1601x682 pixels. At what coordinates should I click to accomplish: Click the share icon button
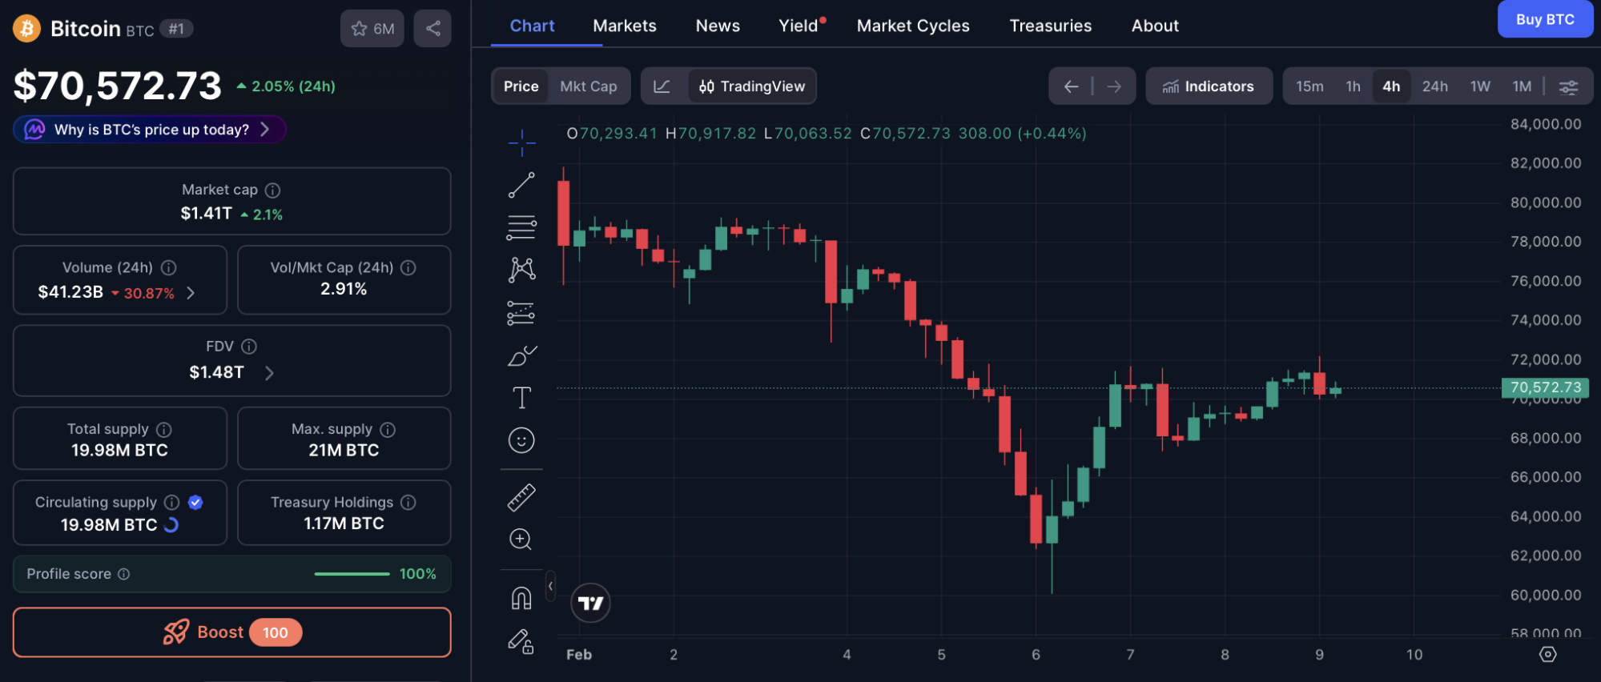pos(432,29)
